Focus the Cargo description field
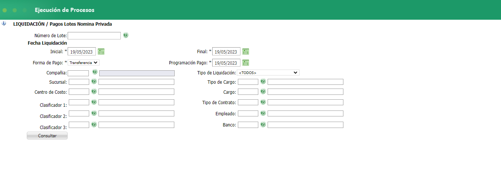Screen dimensions: 501x170 [306, 92]
